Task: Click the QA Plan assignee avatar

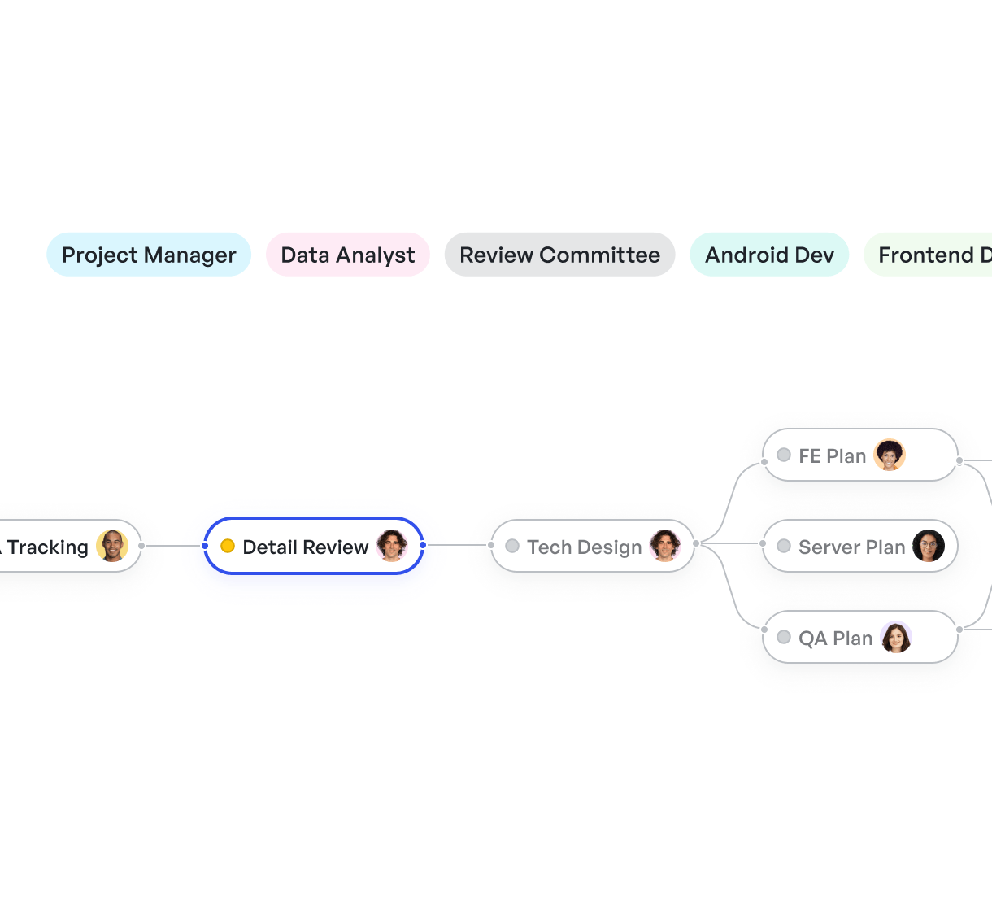Action: point(896,637)
